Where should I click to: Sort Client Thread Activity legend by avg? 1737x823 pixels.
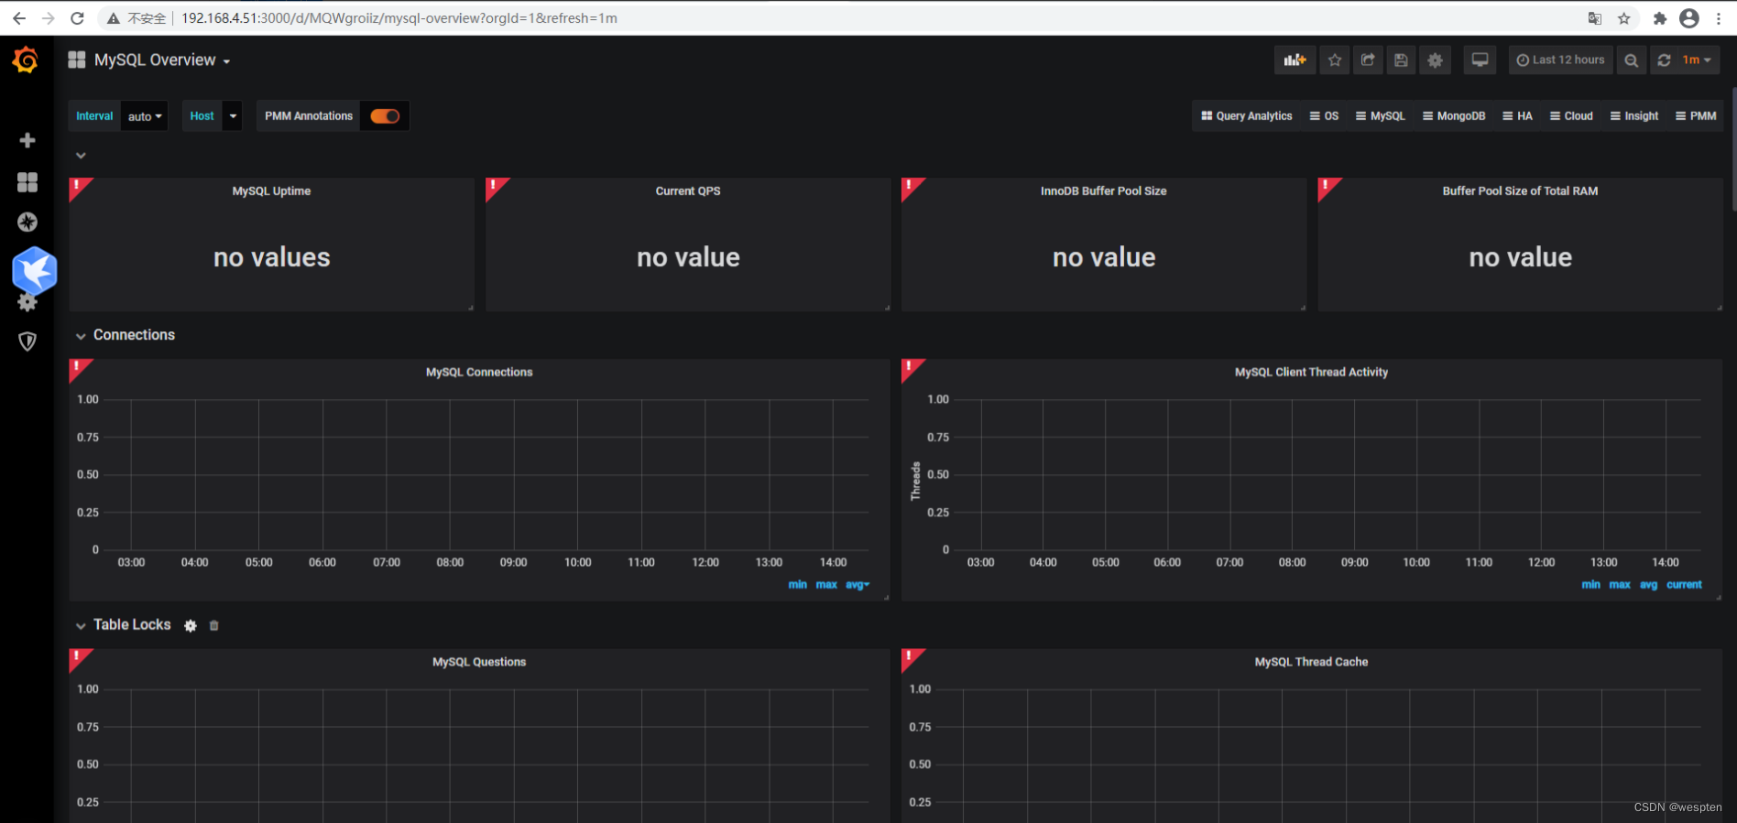(x=1648, y=584)
